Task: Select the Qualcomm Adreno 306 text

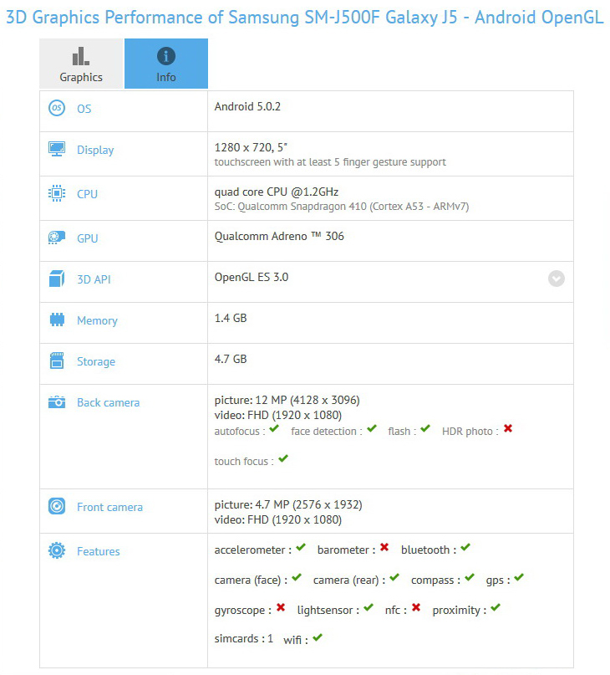Action: coord(279,237)
